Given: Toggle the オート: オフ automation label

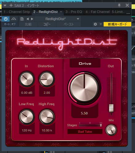Looking at the screenshot, I should point(10,24).
